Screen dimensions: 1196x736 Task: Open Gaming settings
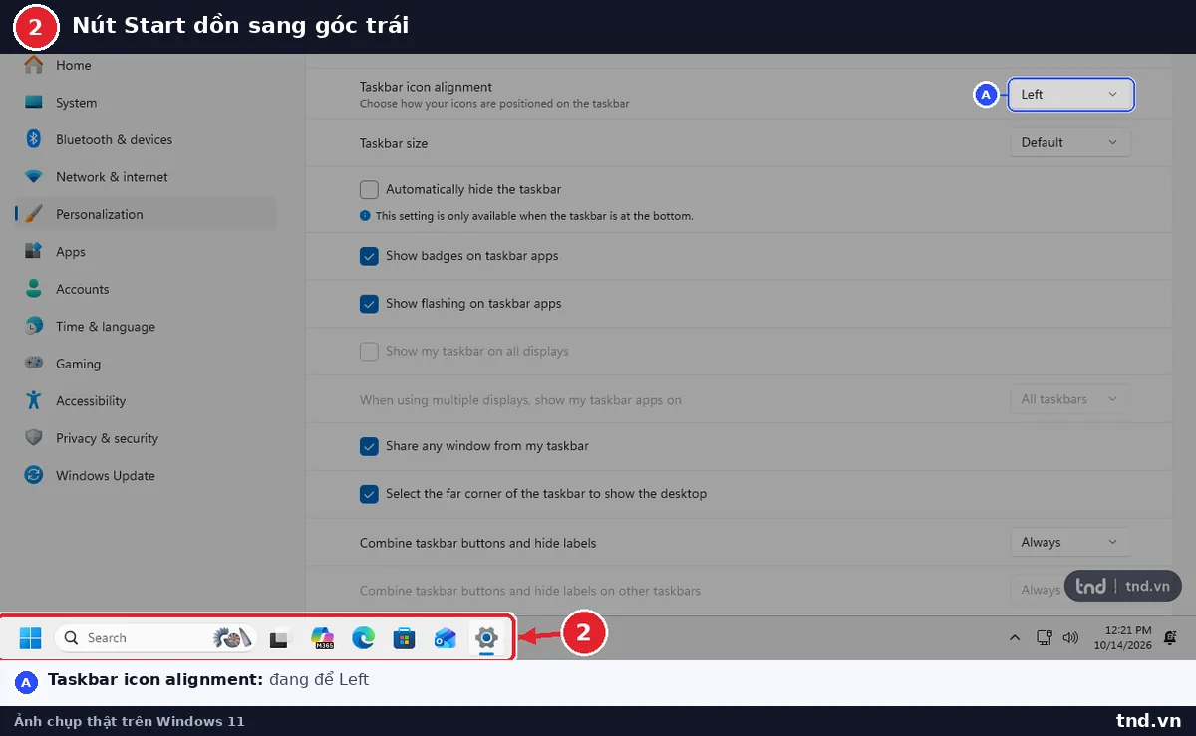[x=146, y=364]
